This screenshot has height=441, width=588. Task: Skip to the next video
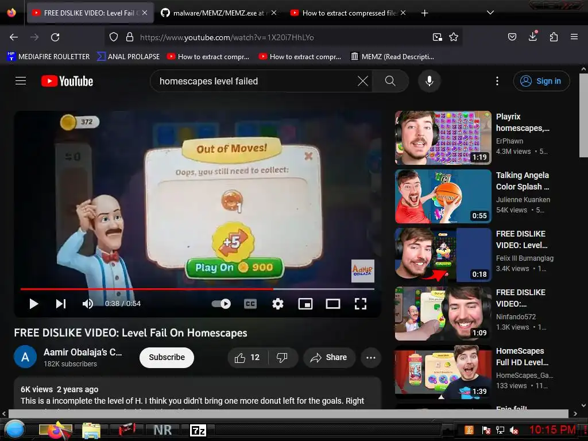pos(61,304)
